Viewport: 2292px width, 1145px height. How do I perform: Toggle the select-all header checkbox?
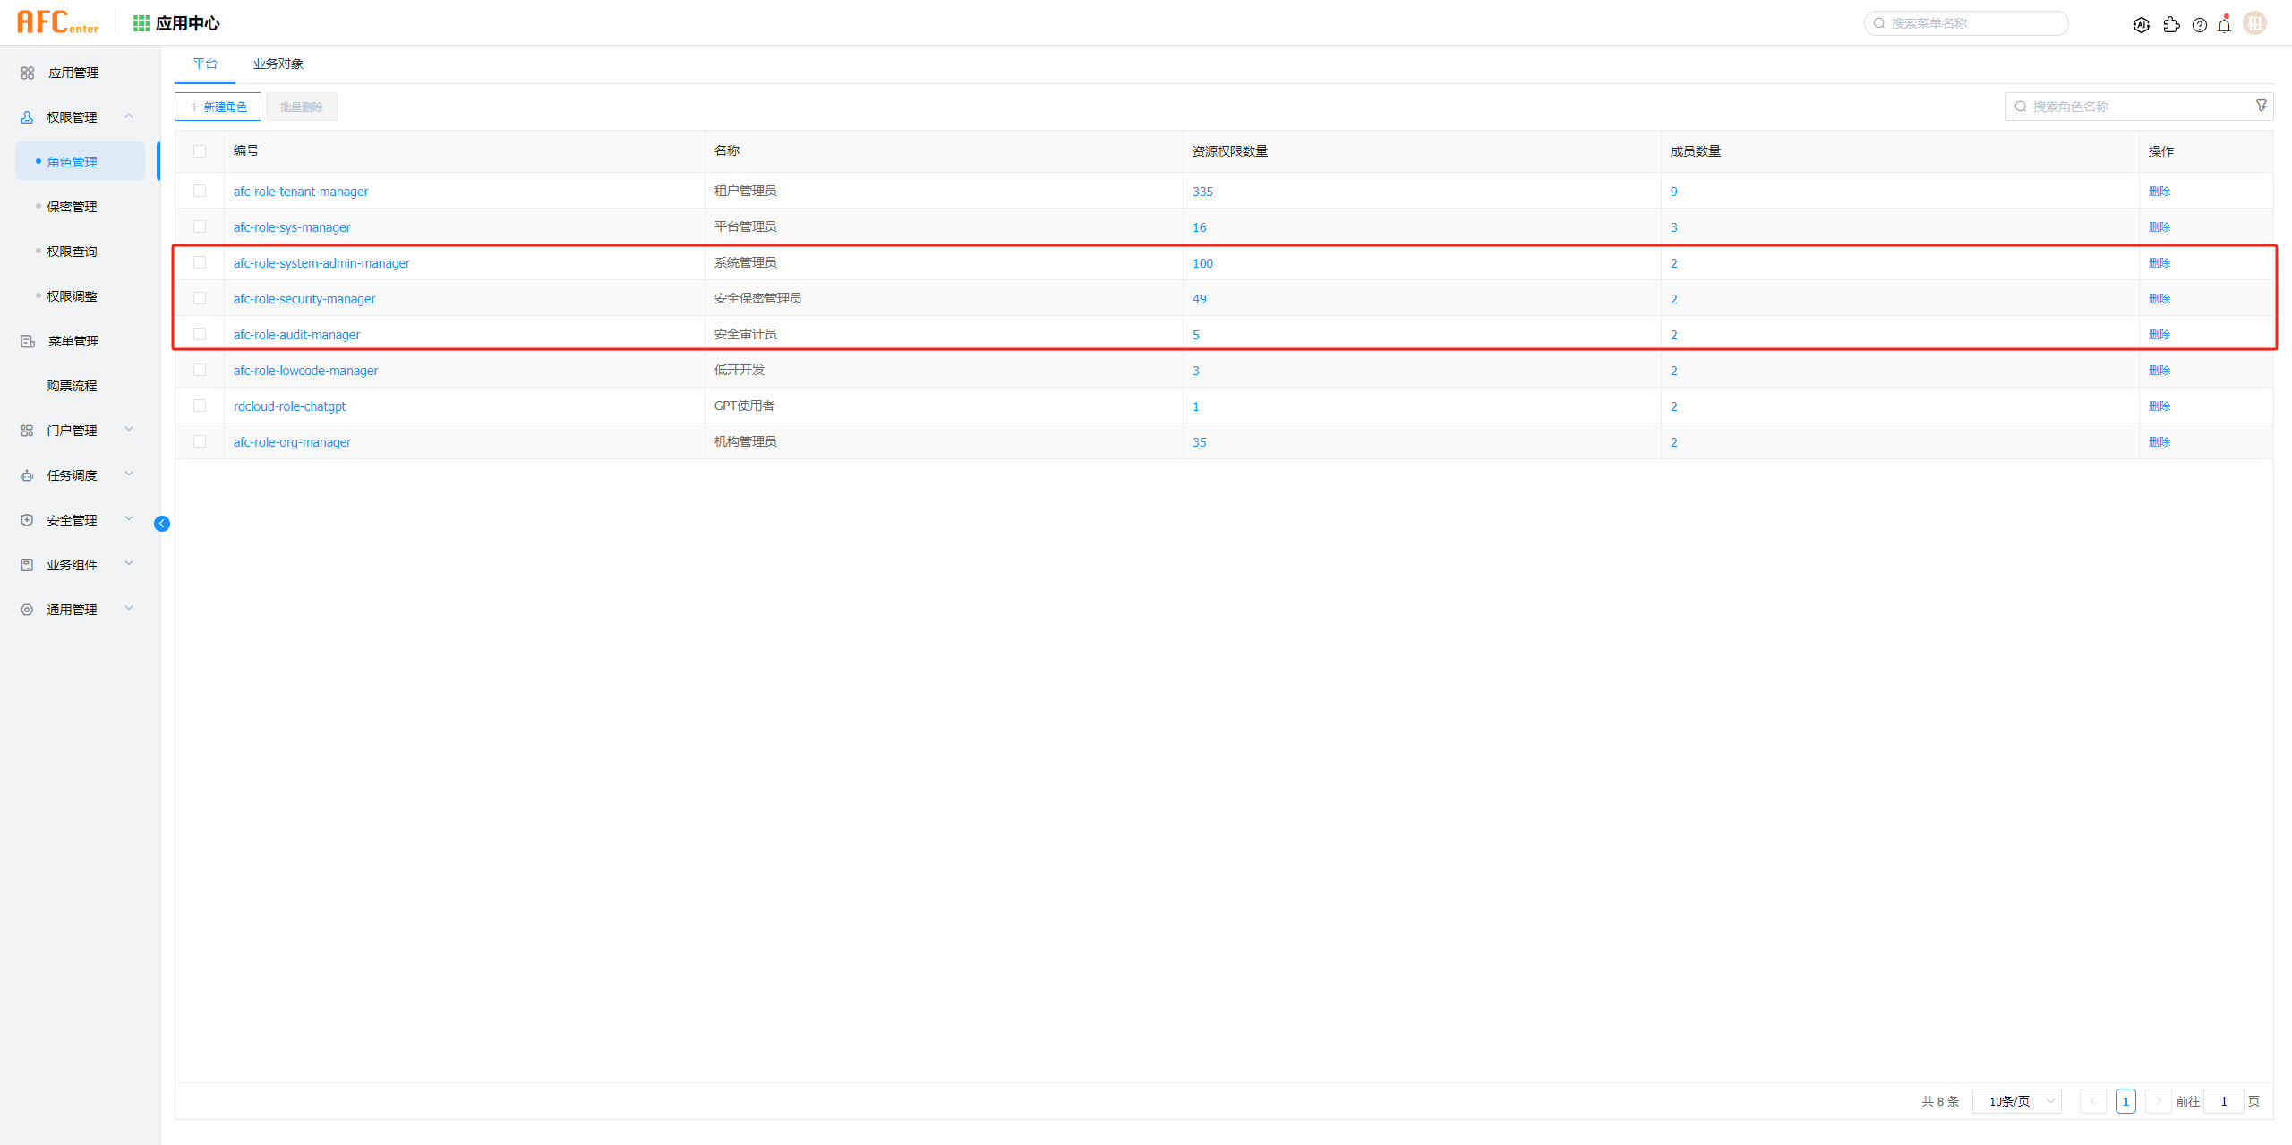200,151
